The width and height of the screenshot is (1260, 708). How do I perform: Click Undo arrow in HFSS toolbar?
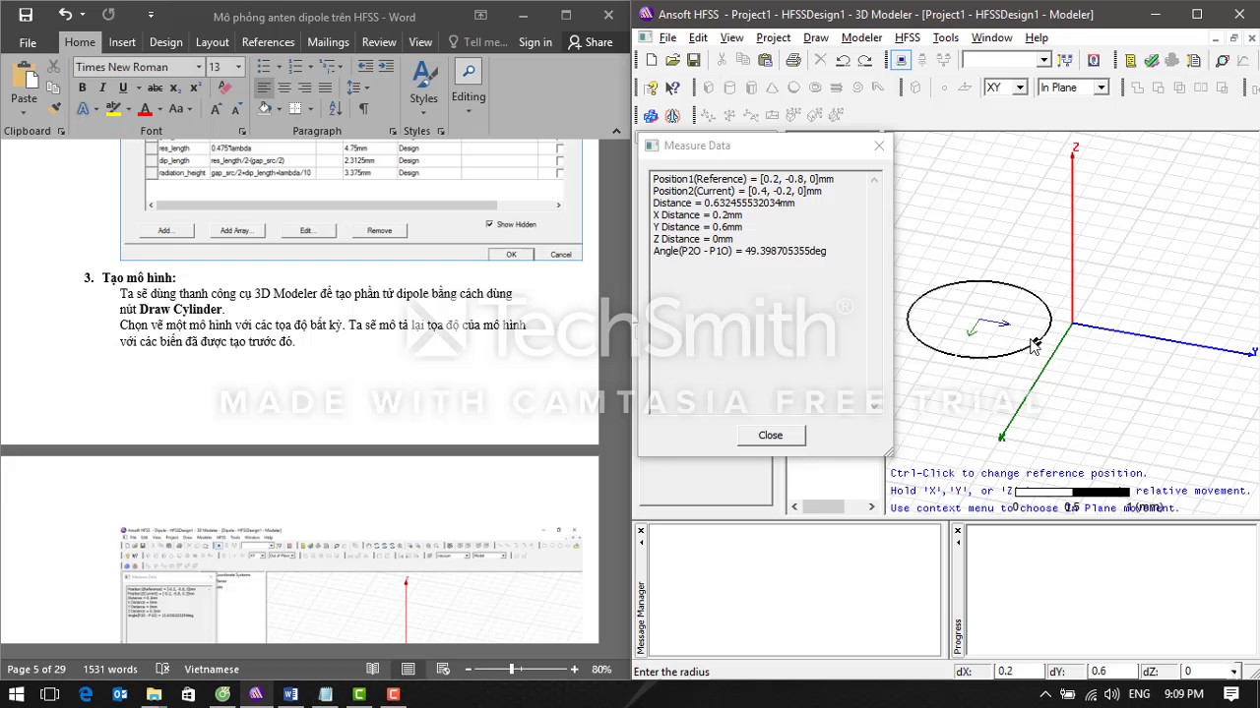tap(843, 60)
